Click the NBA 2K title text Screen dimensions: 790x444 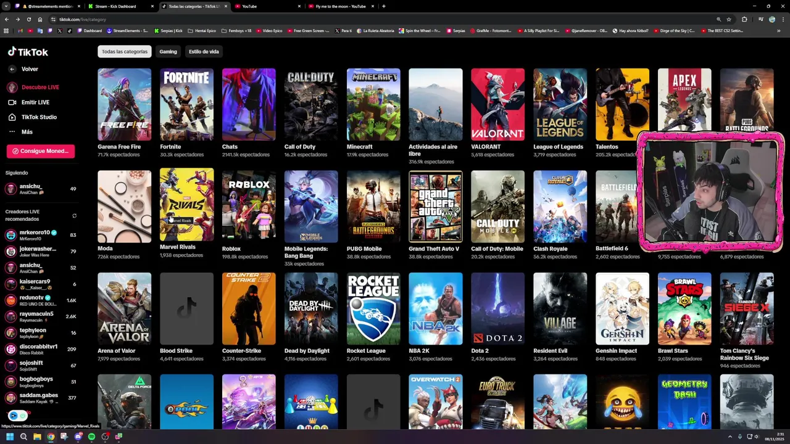pos(419,351)
